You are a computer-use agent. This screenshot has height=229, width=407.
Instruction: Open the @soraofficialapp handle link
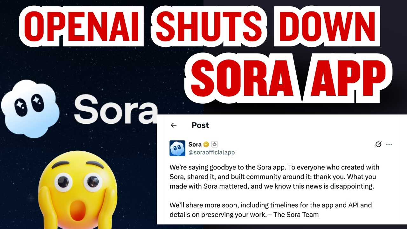point(211,152)
